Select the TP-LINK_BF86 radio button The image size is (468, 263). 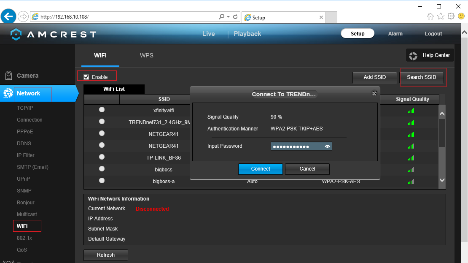(102, 157)
